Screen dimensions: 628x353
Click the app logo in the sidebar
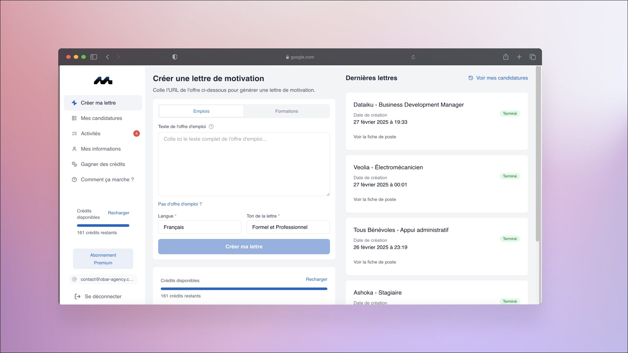point(103,80)
